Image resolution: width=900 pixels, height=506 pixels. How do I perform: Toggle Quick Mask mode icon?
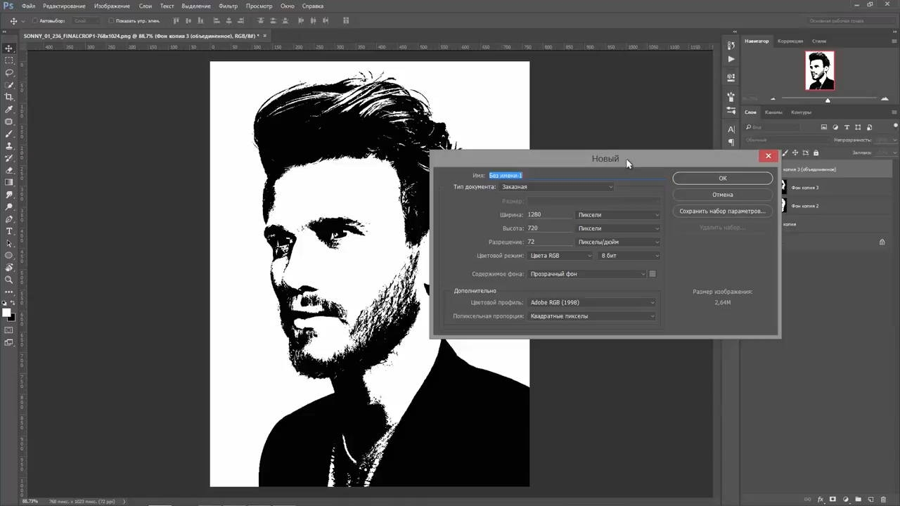9,330
